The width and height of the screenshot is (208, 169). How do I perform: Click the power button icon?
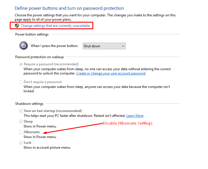tap(24, 46)
